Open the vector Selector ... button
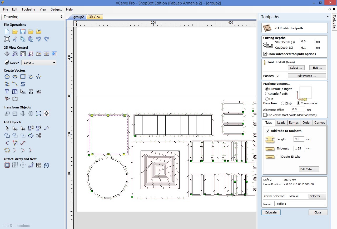 point(317,196)
